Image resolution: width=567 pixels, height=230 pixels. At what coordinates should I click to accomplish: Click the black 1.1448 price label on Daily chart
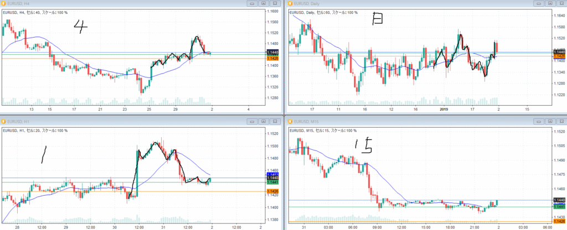point(559,52)
